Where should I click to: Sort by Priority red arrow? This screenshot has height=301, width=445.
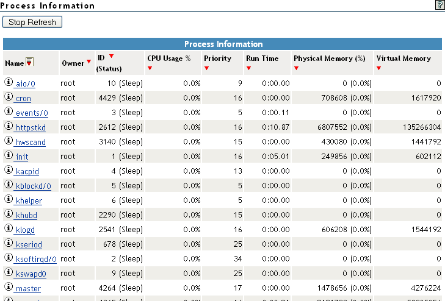tap(206, 68)
